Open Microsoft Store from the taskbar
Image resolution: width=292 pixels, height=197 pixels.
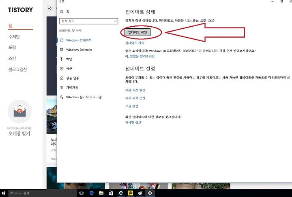(x=111, y=193)
